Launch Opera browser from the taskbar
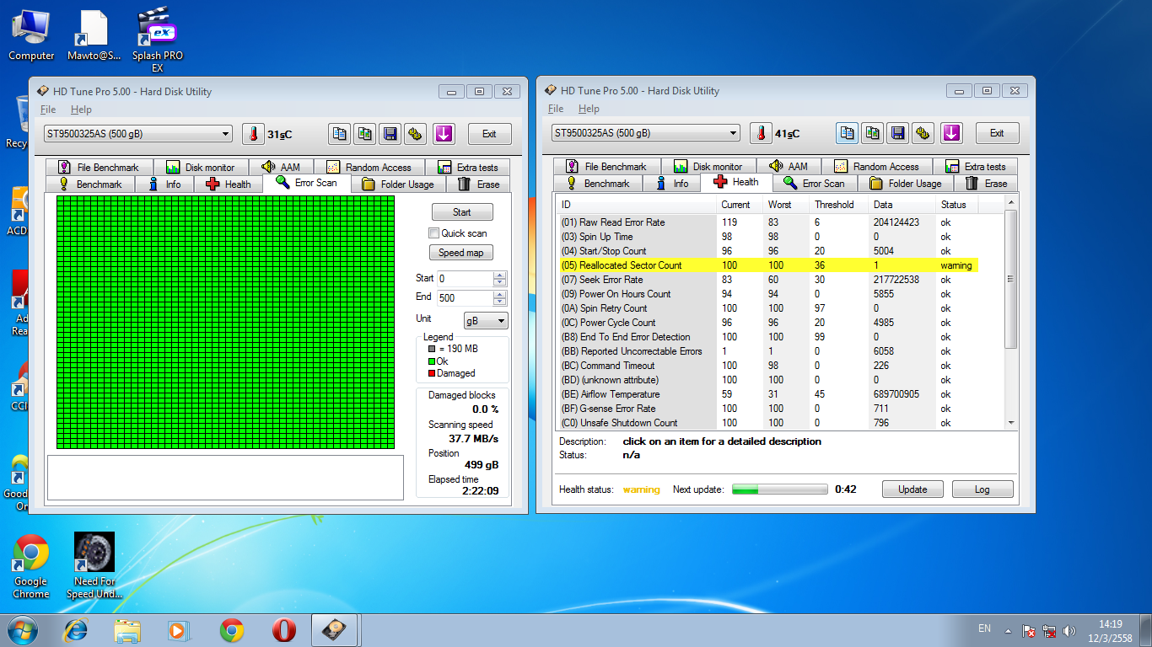Screen dimensions: 1152x647 [284, 629]
